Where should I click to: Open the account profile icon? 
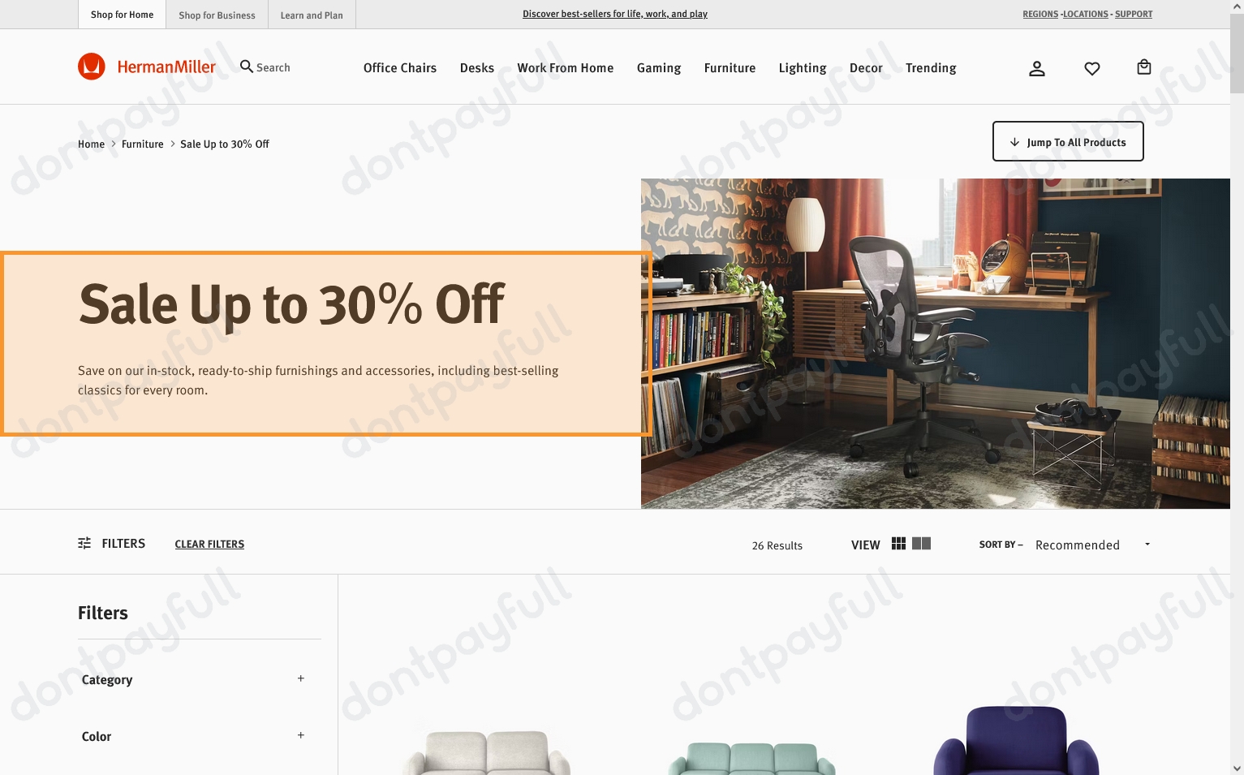(1037, 68)
